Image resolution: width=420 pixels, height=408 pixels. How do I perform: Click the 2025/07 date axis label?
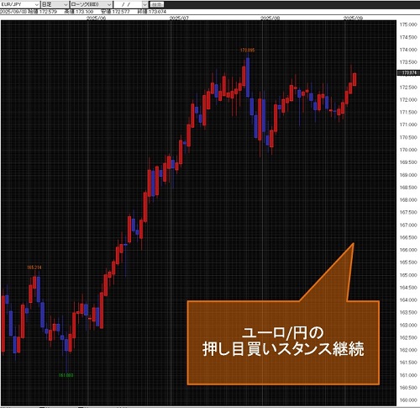click(x=179, y=18)
